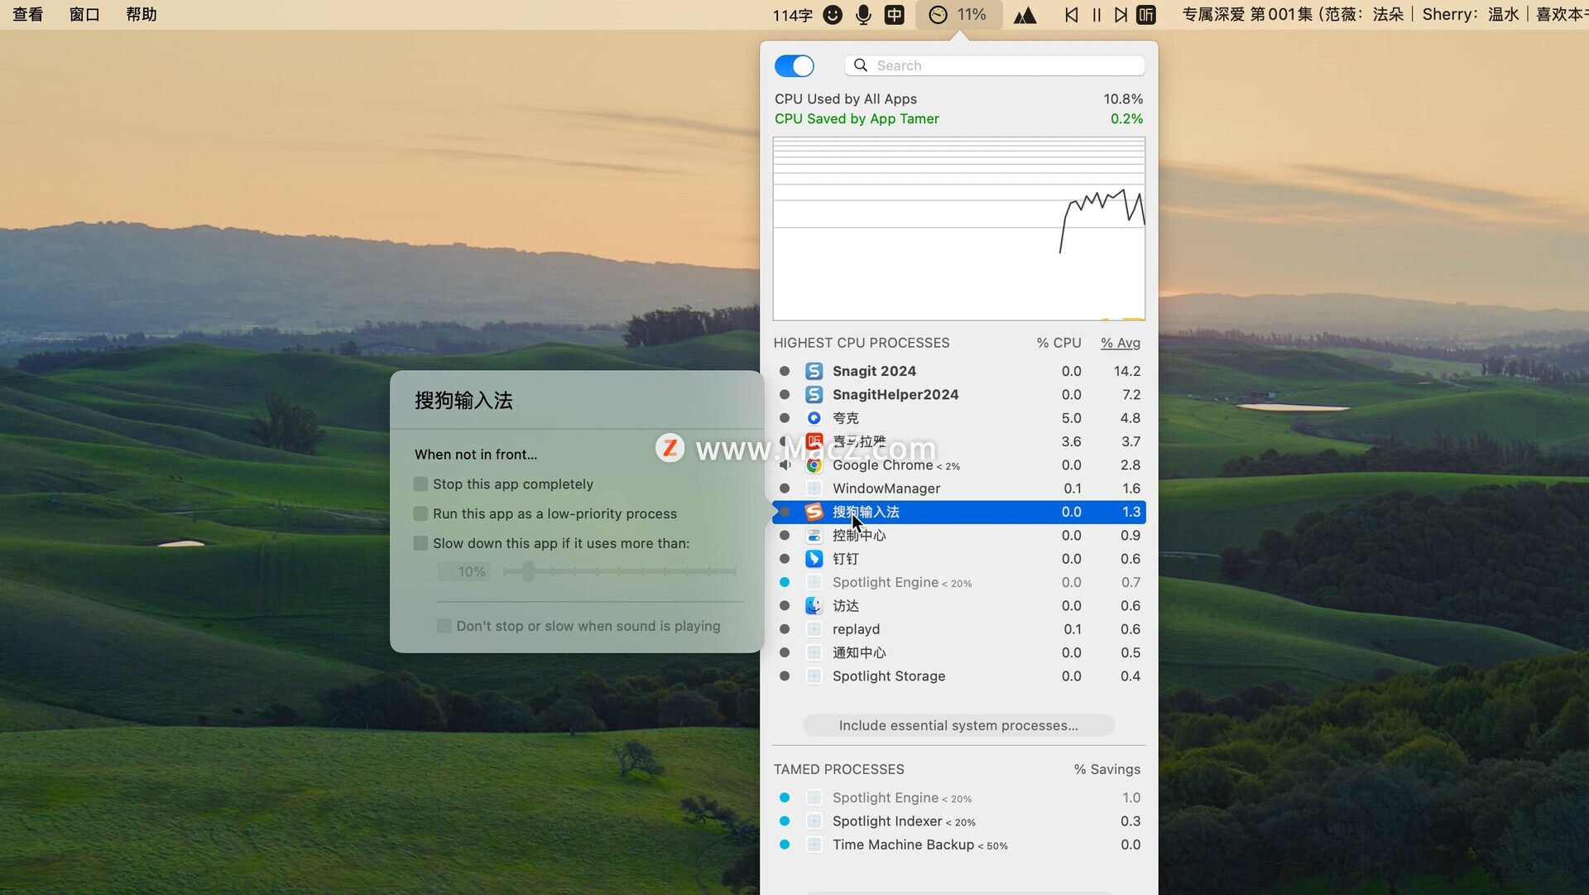Check Slow down this app if uses more
Screen dimensions: 1589x895
(x=420, y=544)
